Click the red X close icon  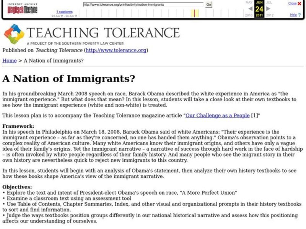(299, 3)
